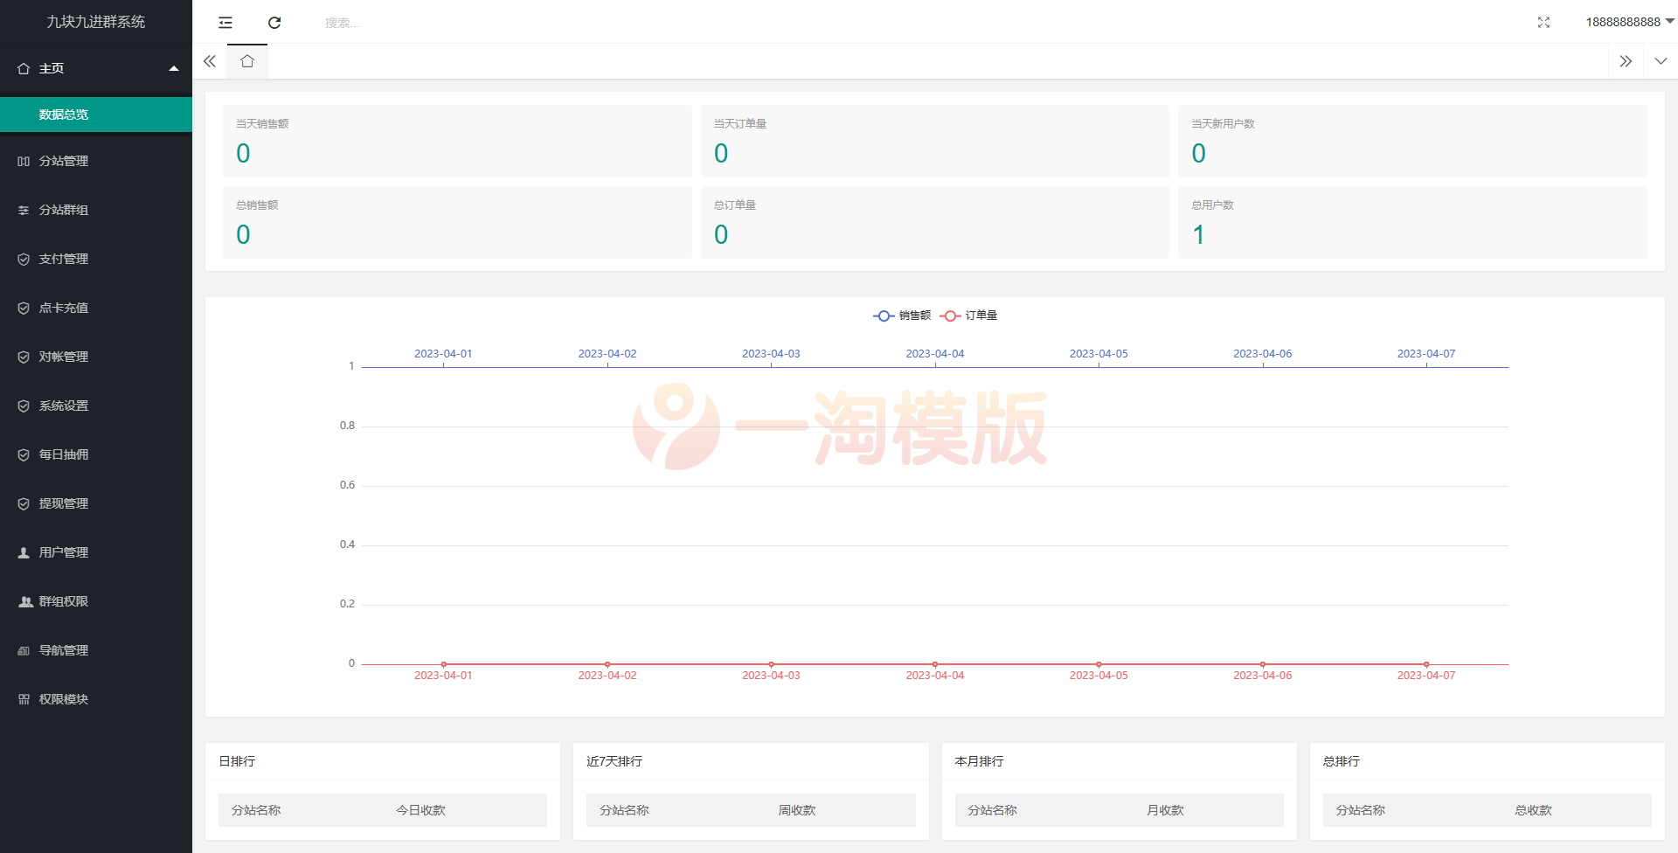This screenshot has width=1678, height=853.
Task: Click the 总销售额 stat card
Action: pyautogui.click(x=457, y=222)
